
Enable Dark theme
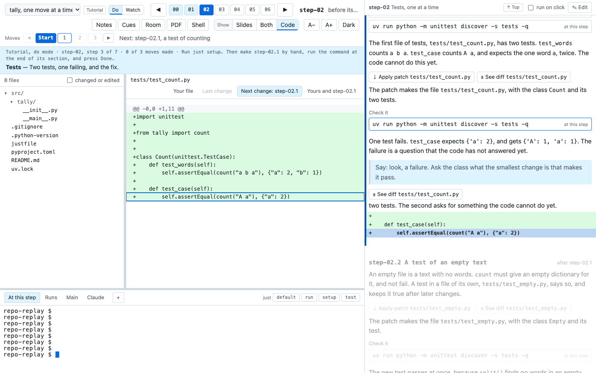tap(349, 25)
